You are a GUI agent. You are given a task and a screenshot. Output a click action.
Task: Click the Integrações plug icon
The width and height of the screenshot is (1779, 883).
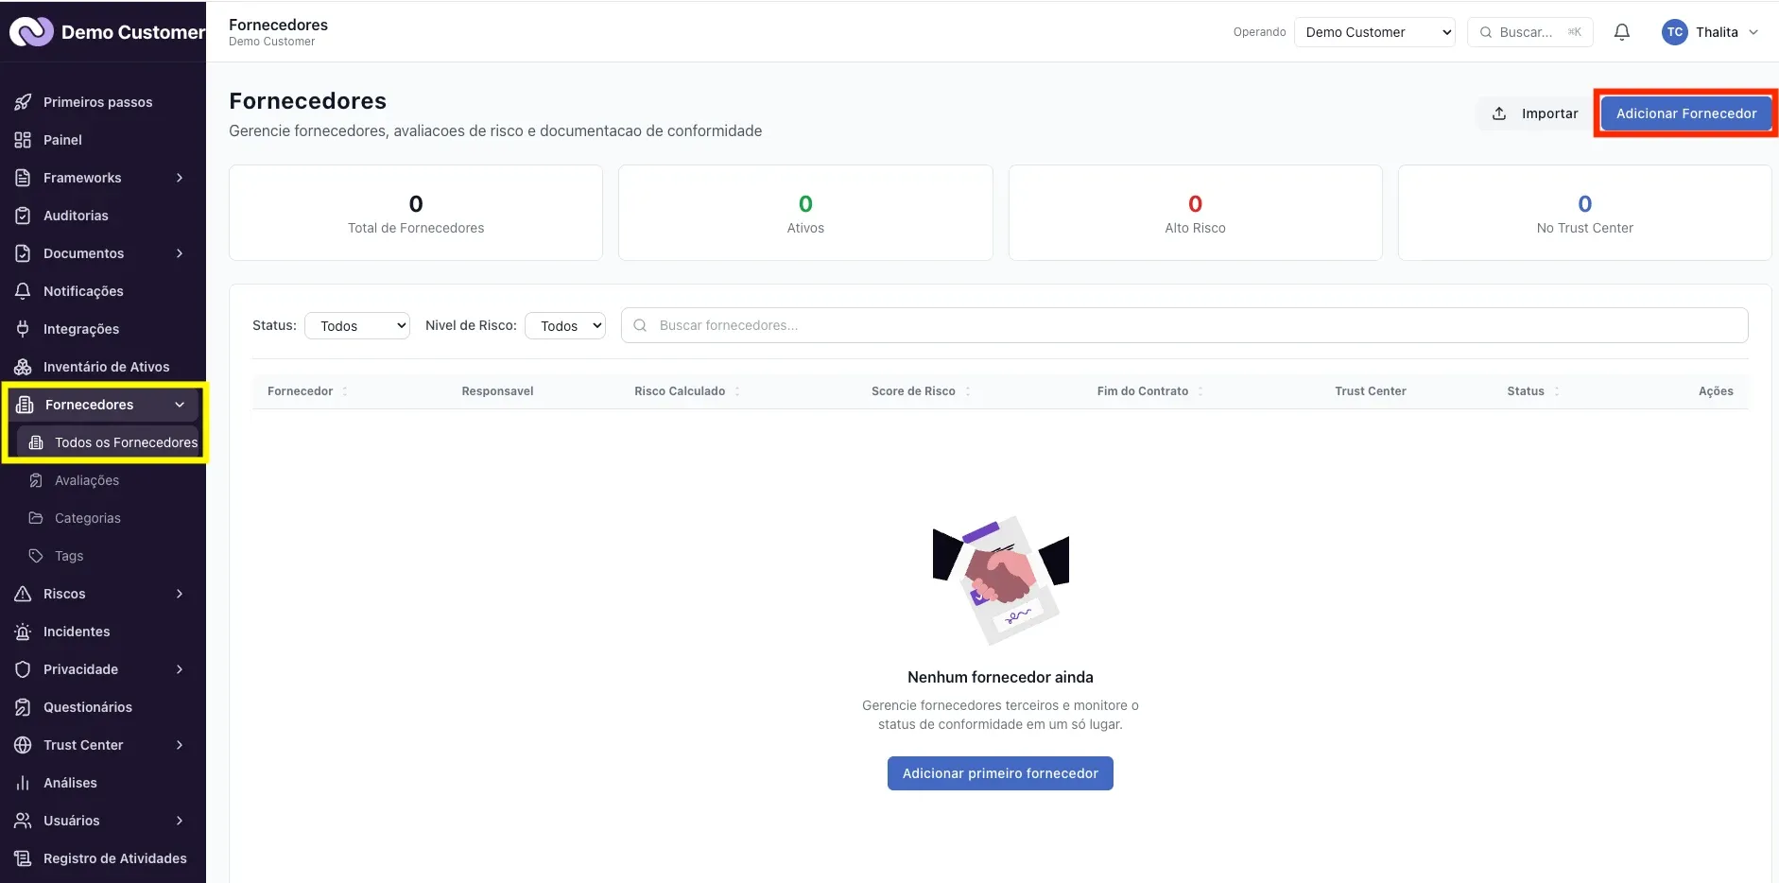[x=24, y=329]
